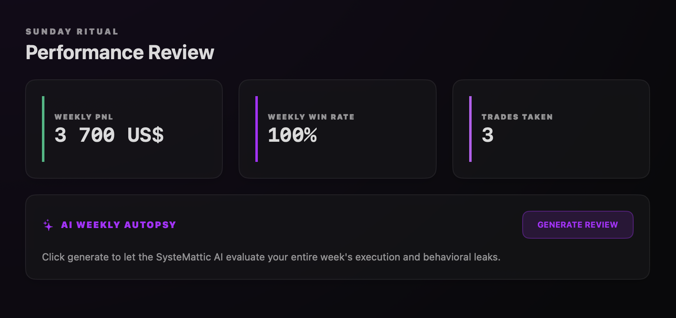
Task: Click the Performance Review page title
Action: (x=120, y=53)
